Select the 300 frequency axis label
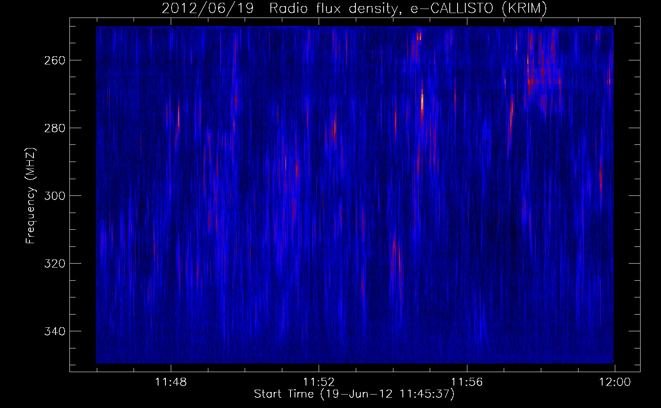This screenshot has height=408, width=661. pyautogui.click(x=54, y=196)
